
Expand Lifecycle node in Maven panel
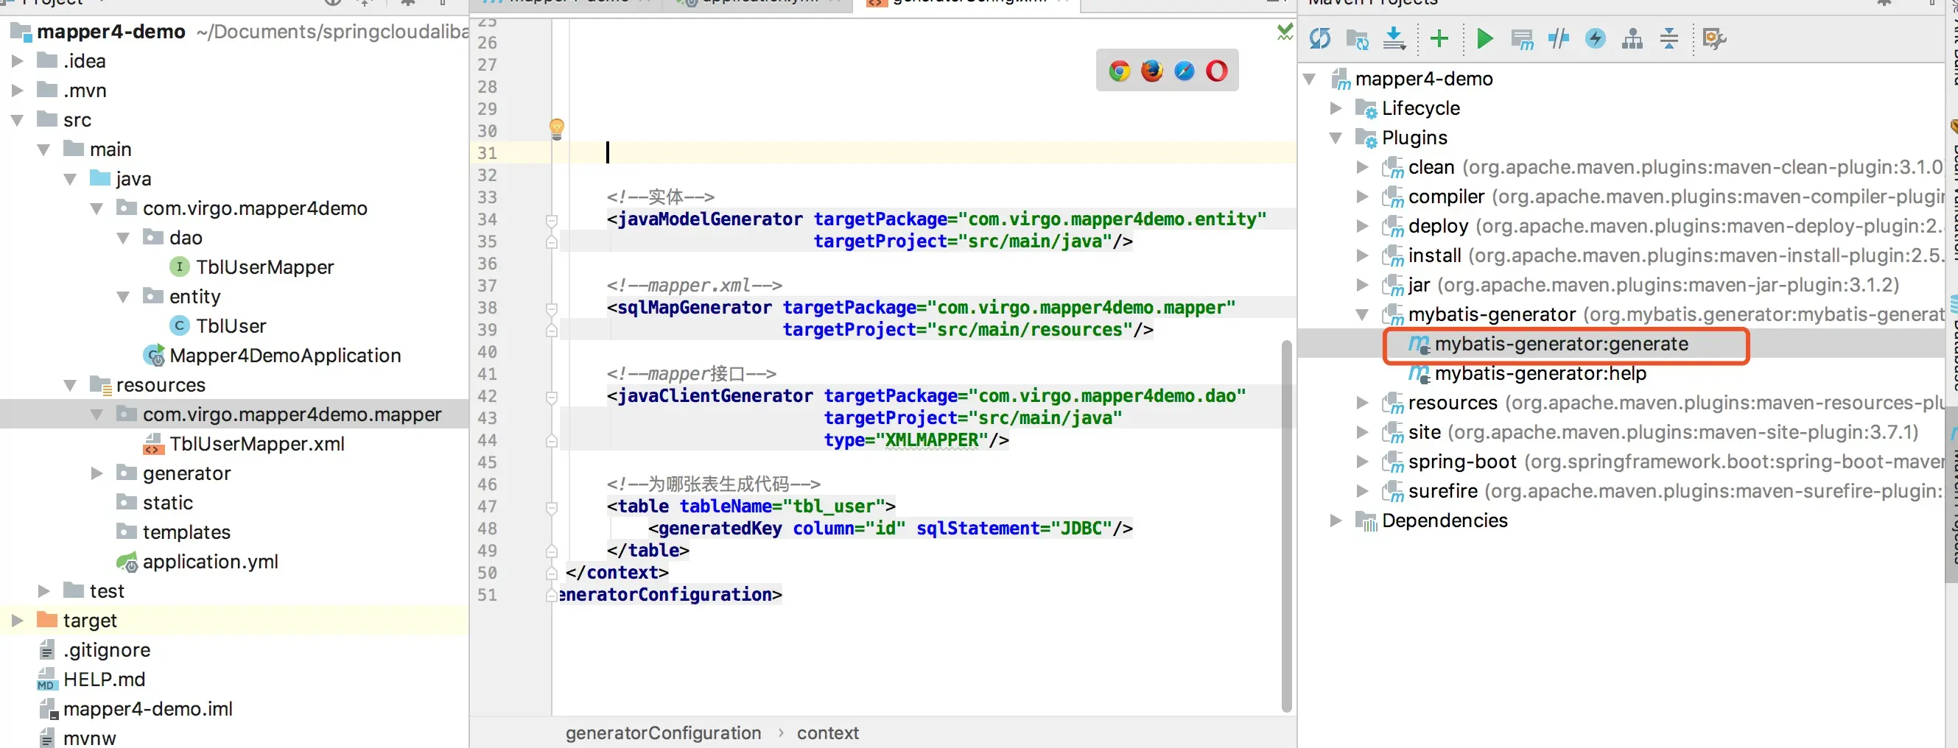[x=1336, y=107]
